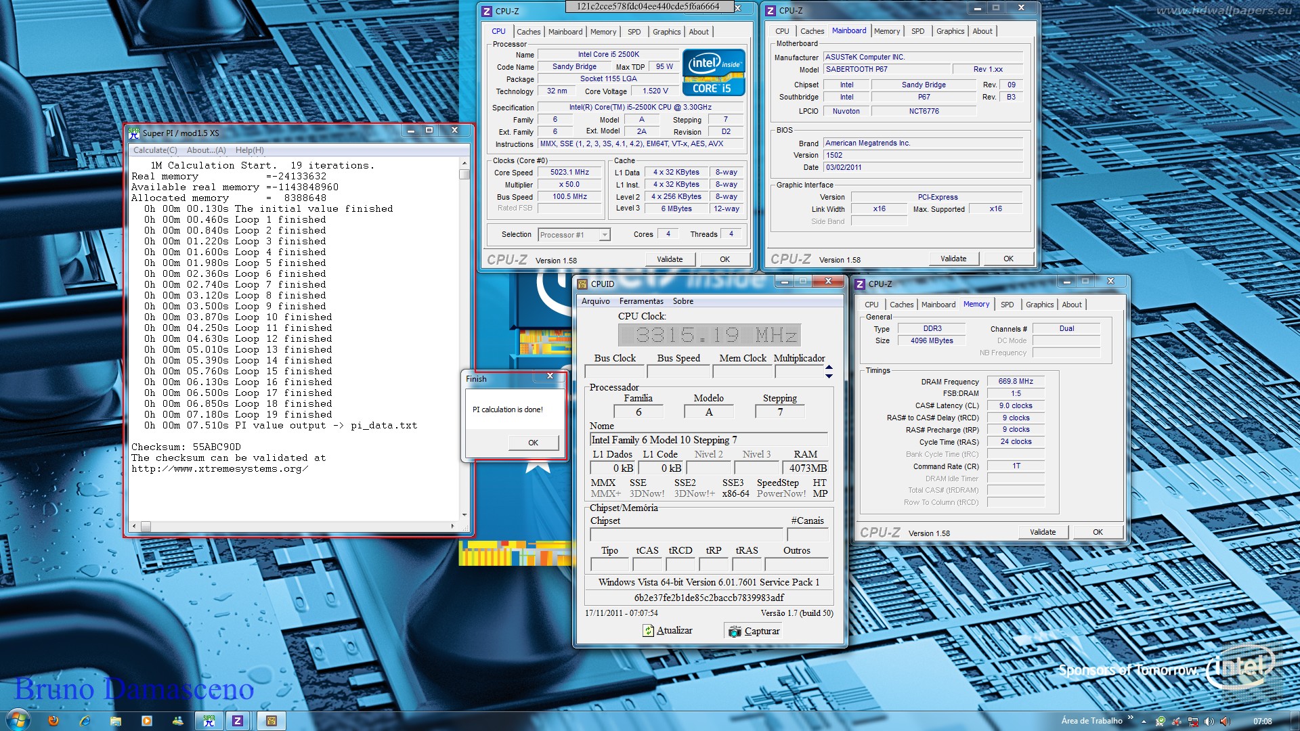
Task: Open the Windows Start orb
Action: point(17,719)
